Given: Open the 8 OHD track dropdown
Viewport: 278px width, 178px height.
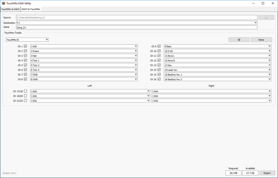Looking at the screenshot, I should [x=84, y=79].
